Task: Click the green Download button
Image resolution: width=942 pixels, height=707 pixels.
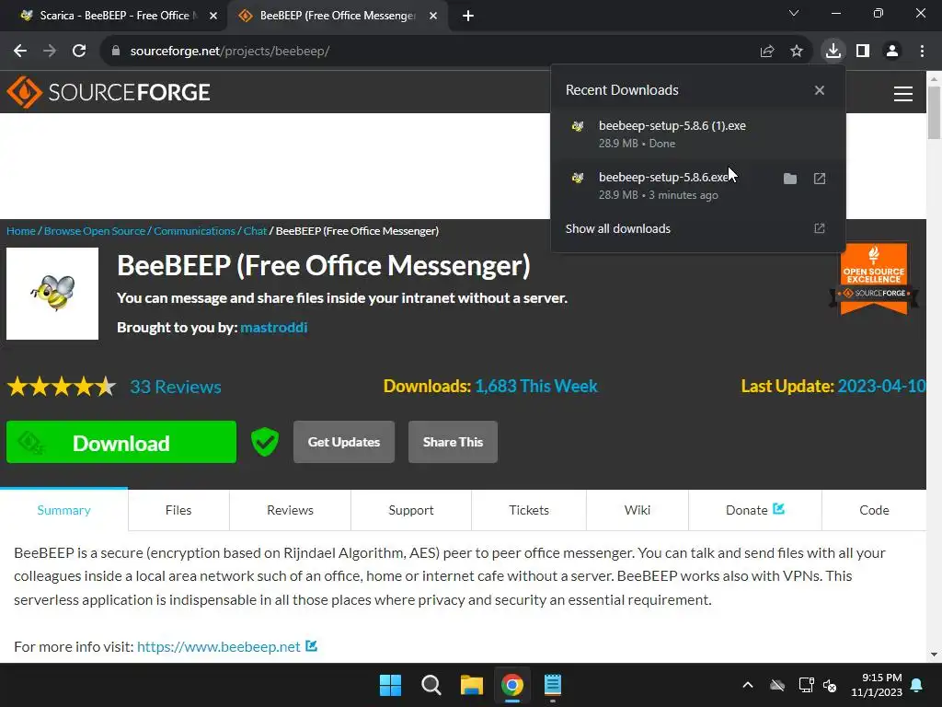Action: point(121,443)
